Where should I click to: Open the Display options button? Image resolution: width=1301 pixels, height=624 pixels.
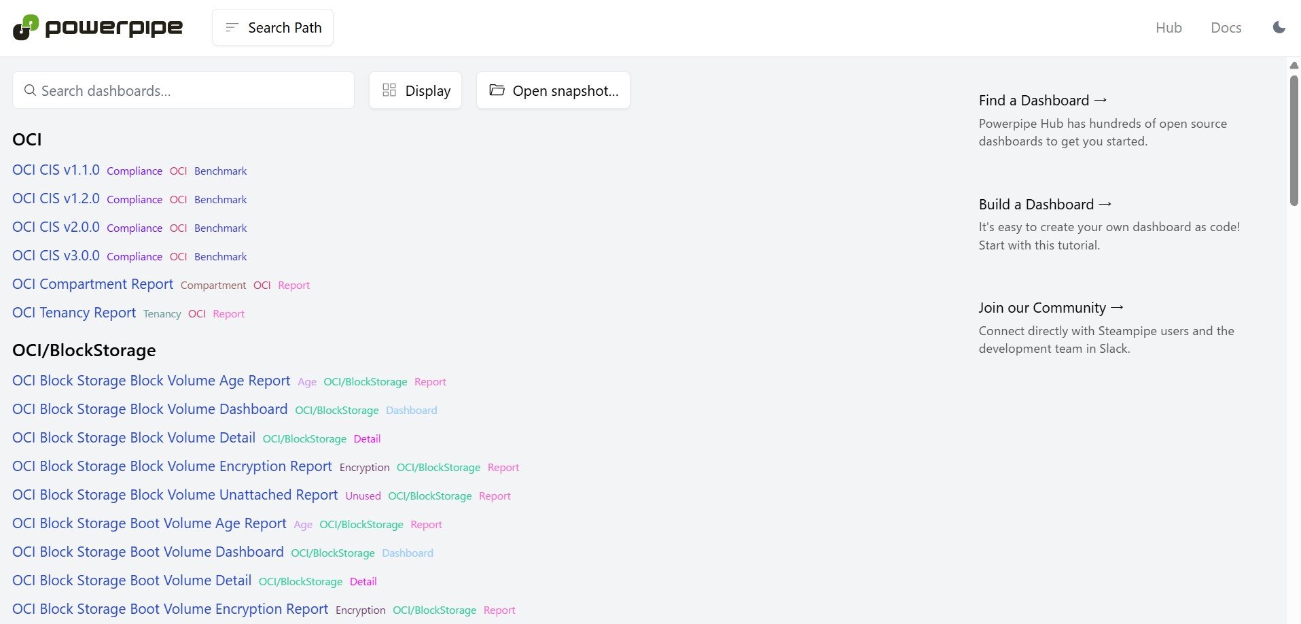click(415, 90)
